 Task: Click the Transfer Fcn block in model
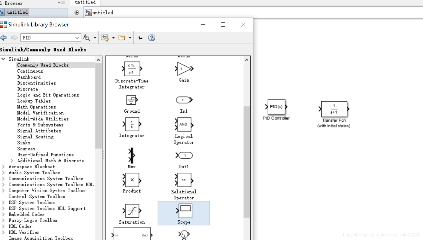click(334, 109)
